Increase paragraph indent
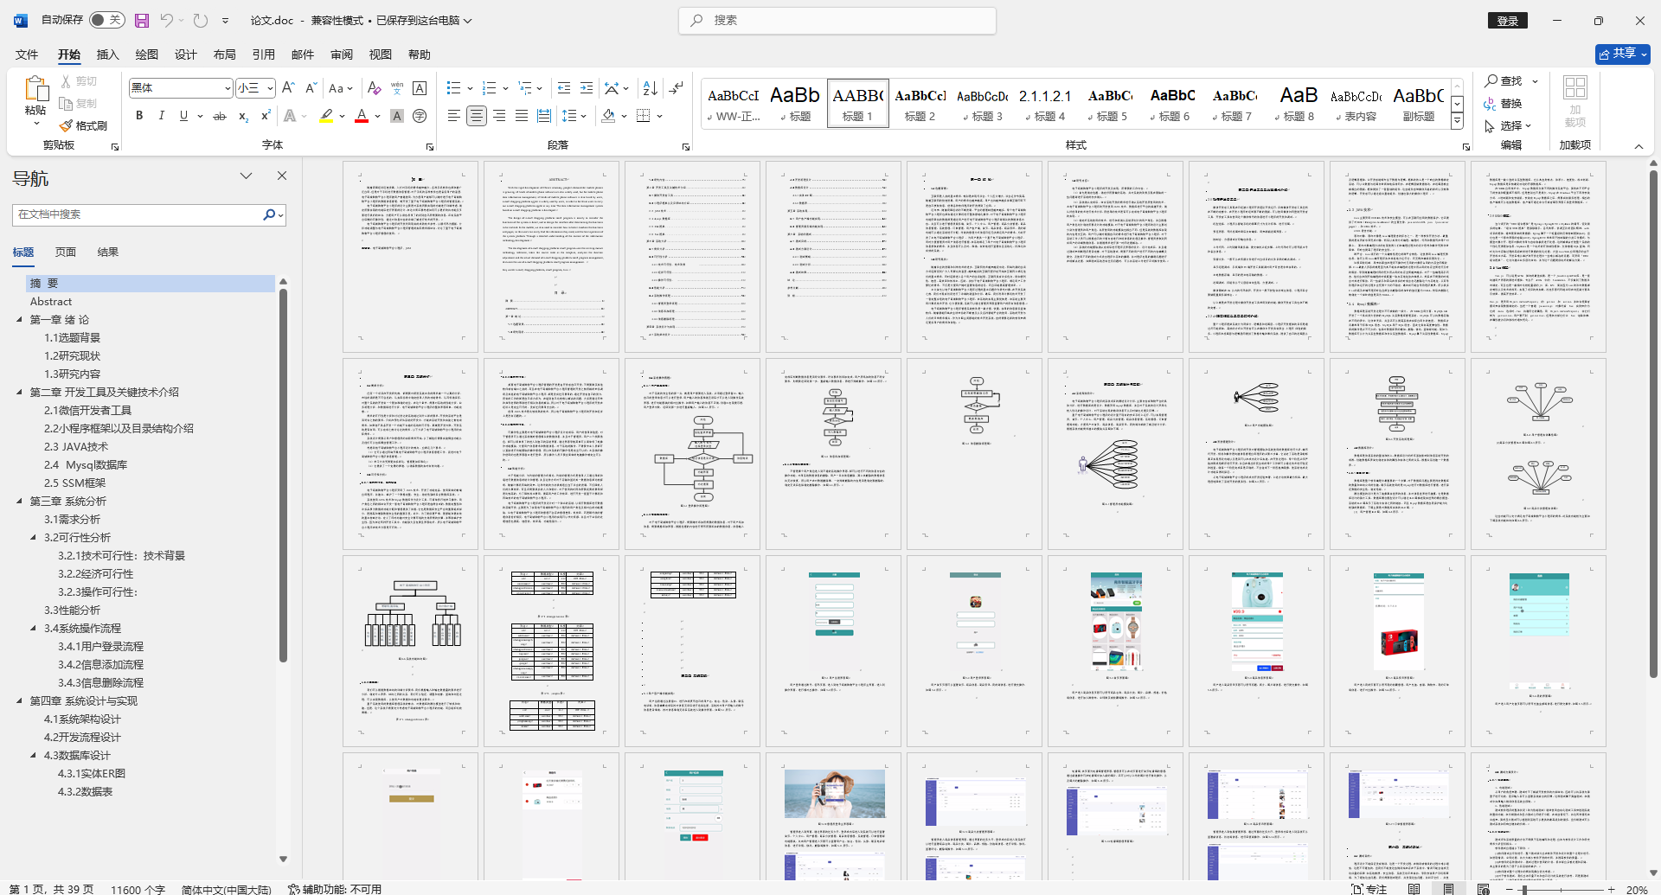Viewport: 1661px width, 895px height. pos(587,88)
